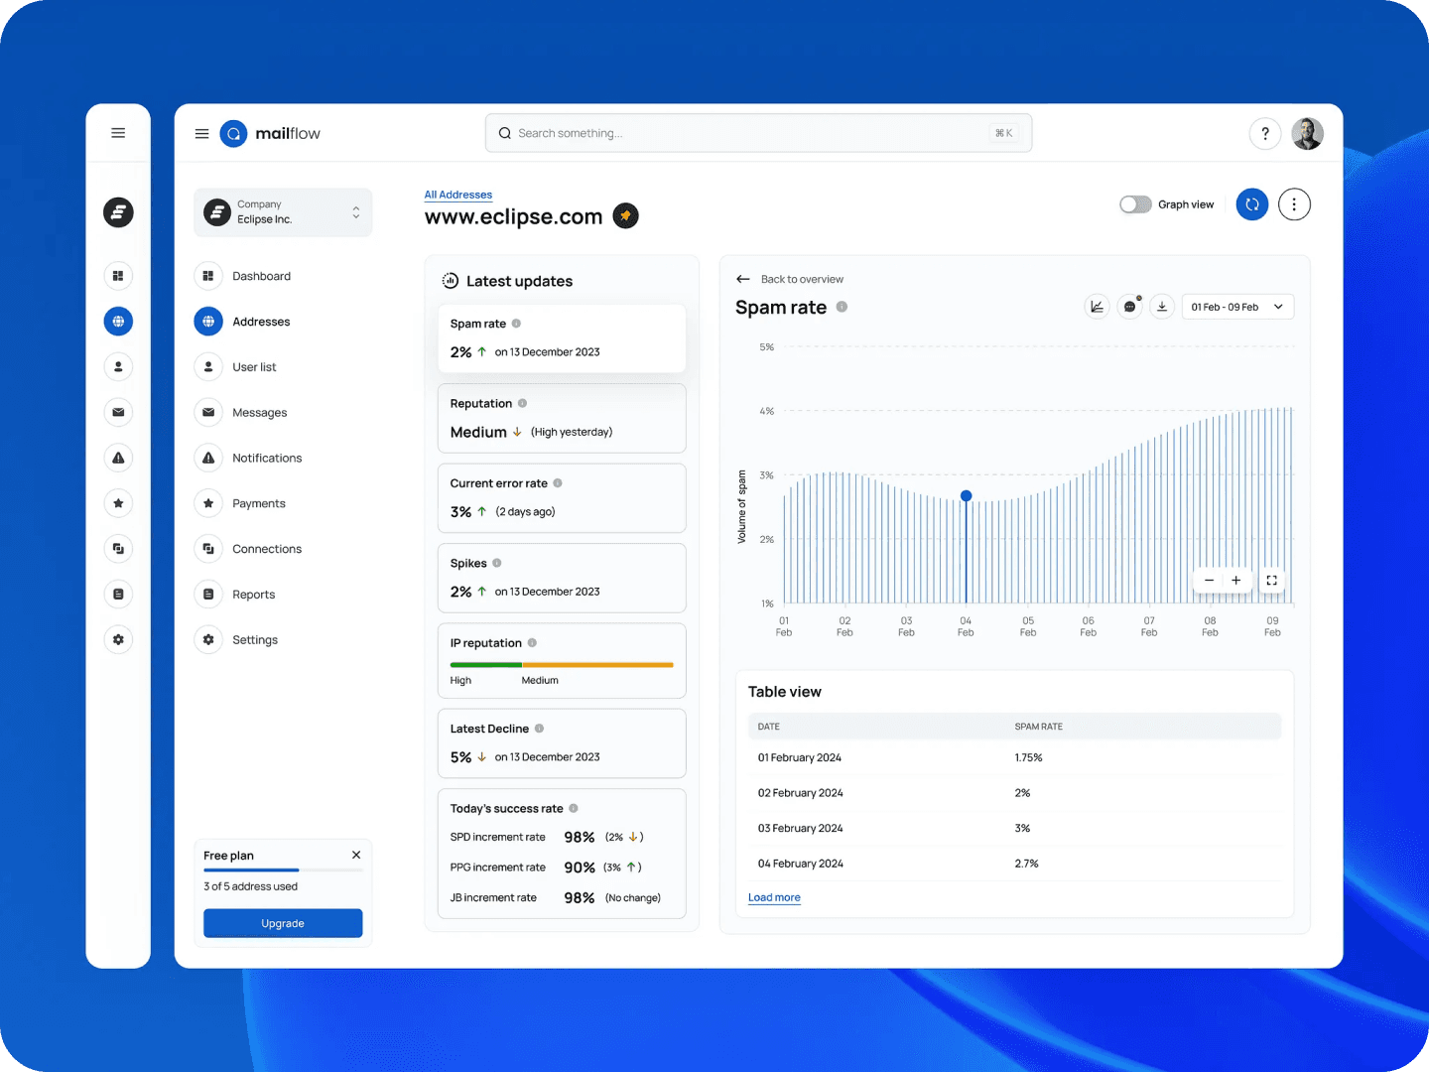The height and width of the screenshot is (1072, 1429).
Task: Click the chart type icon in the Spam rate toolbar
Action: 1097,307
